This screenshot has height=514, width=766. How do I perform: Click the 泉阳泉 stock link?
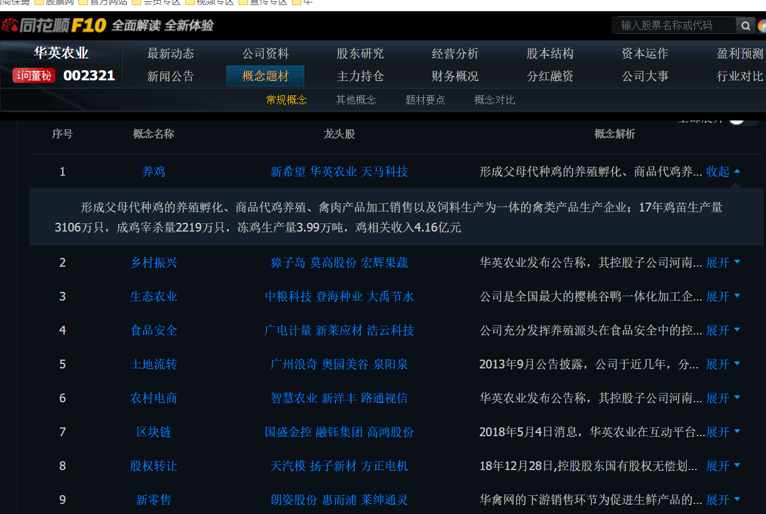[391, 364]
